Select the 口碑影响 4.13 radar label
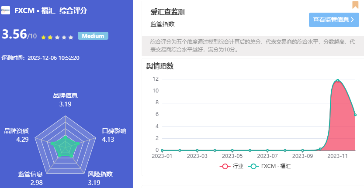Viewport: 364px width, 188px height. point(114,135)
